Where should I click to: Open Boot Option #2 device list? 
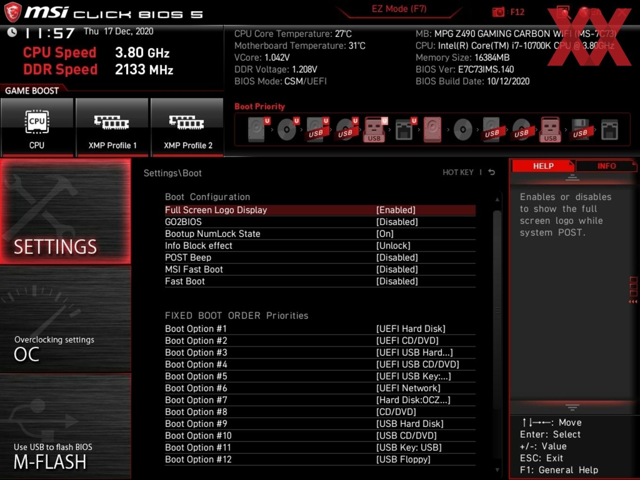(320, 340)
